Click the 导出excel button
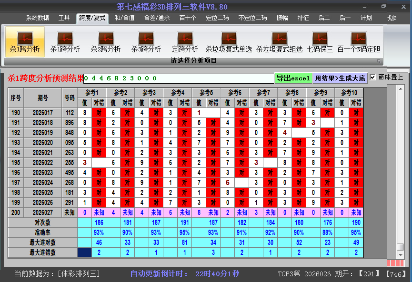Viewport: 412px width, 282px height. click(x=293, y=78)
